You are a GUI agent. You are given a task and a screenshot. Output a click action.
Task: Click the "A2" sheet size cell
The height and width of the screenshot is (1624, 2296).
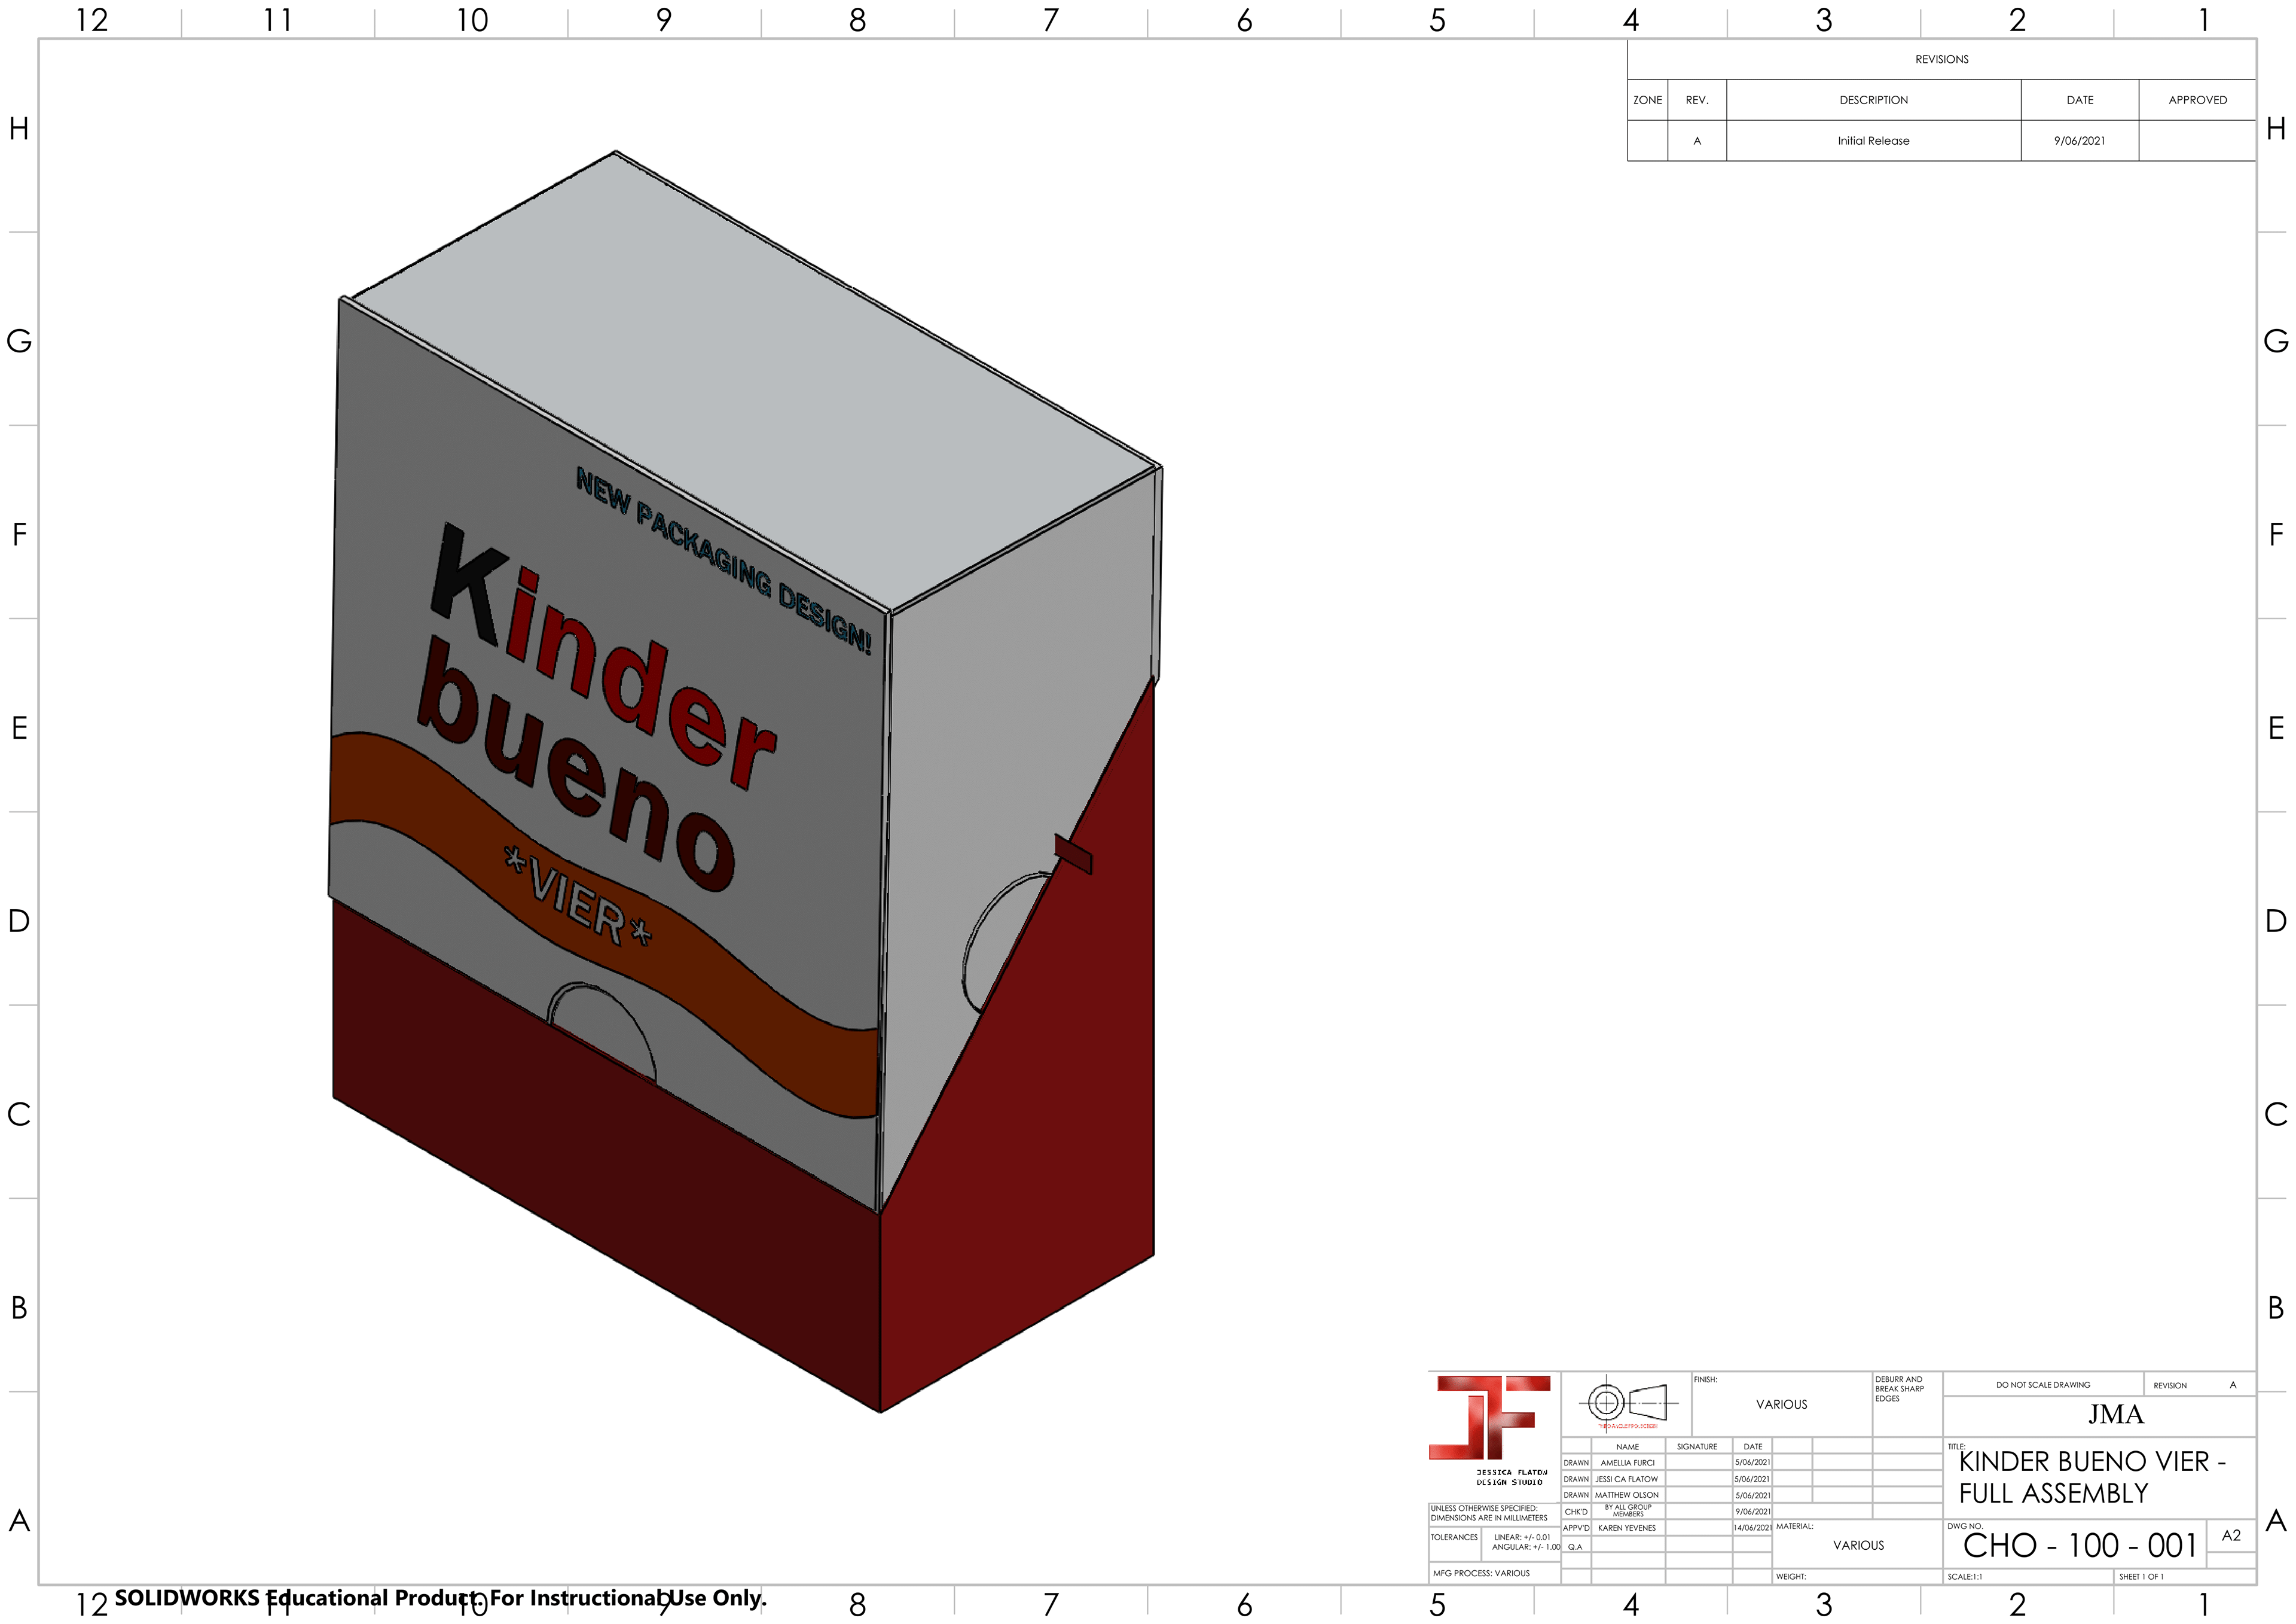(x=2231, y=1536)
